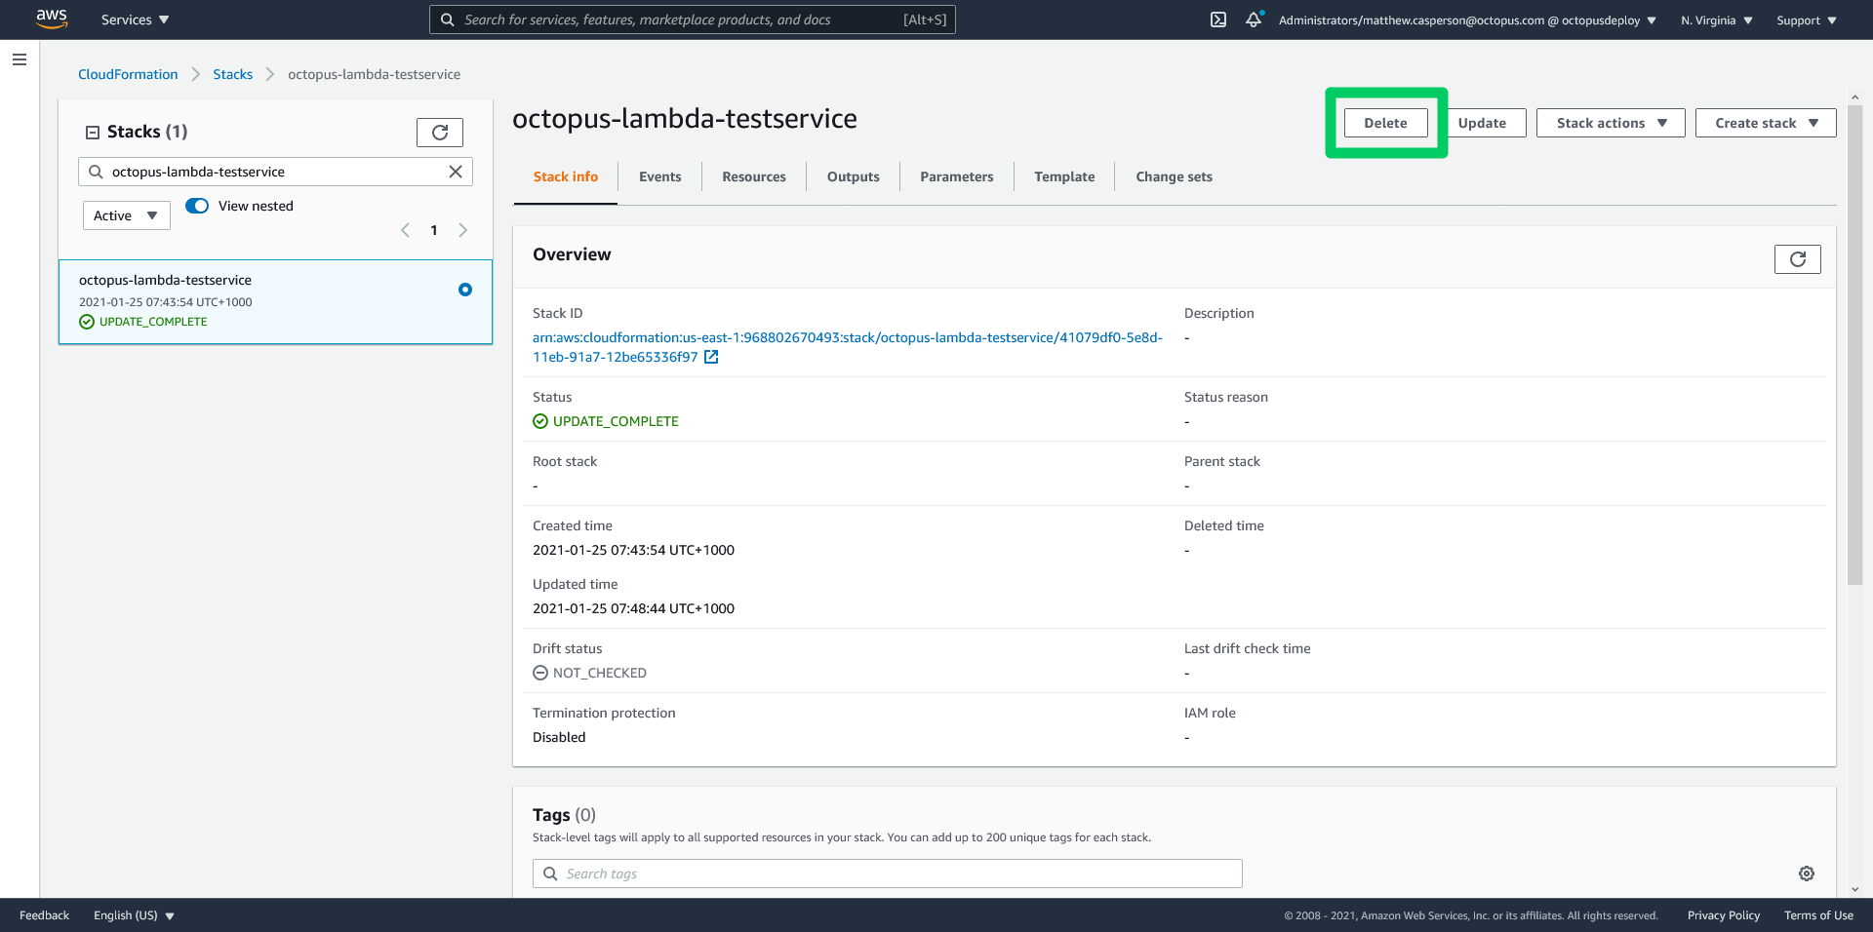This screenshot has height=932, width=1873.
Task: Select the octopus-lambda-testservice stack radio button
Action: pos(465,290)
